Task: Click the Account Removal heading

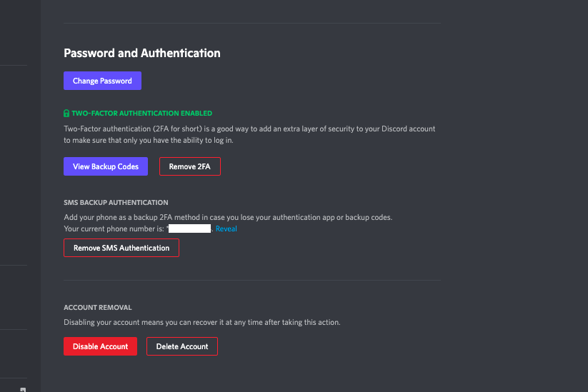Action: coord(98,307)
